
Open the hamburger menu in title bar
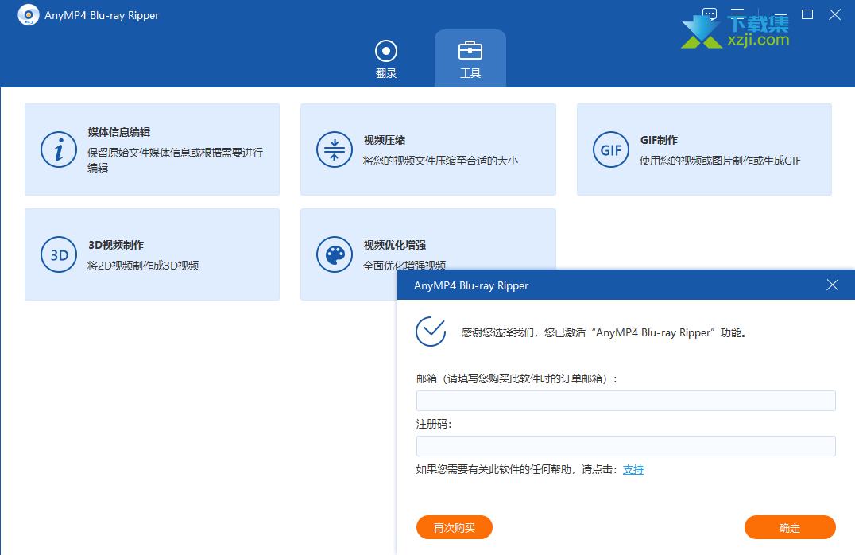point(737,14)
